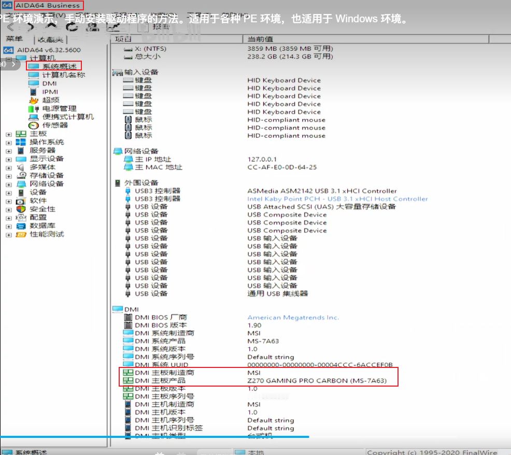Expand the 网络设备 node in left tree
The width and height of the screenshot is (511, 455).
click(9, 184)
